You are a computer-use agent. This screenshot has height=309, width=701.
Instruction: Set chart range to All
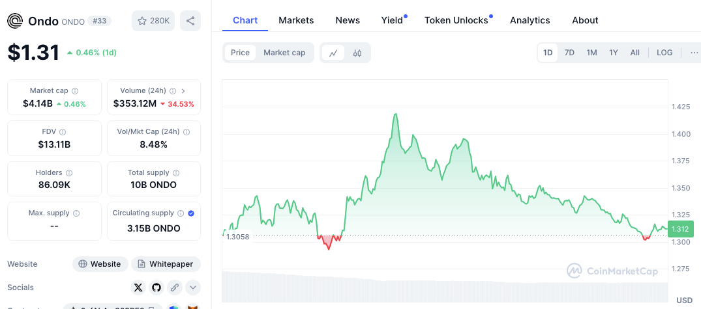(x=635, y=53)
